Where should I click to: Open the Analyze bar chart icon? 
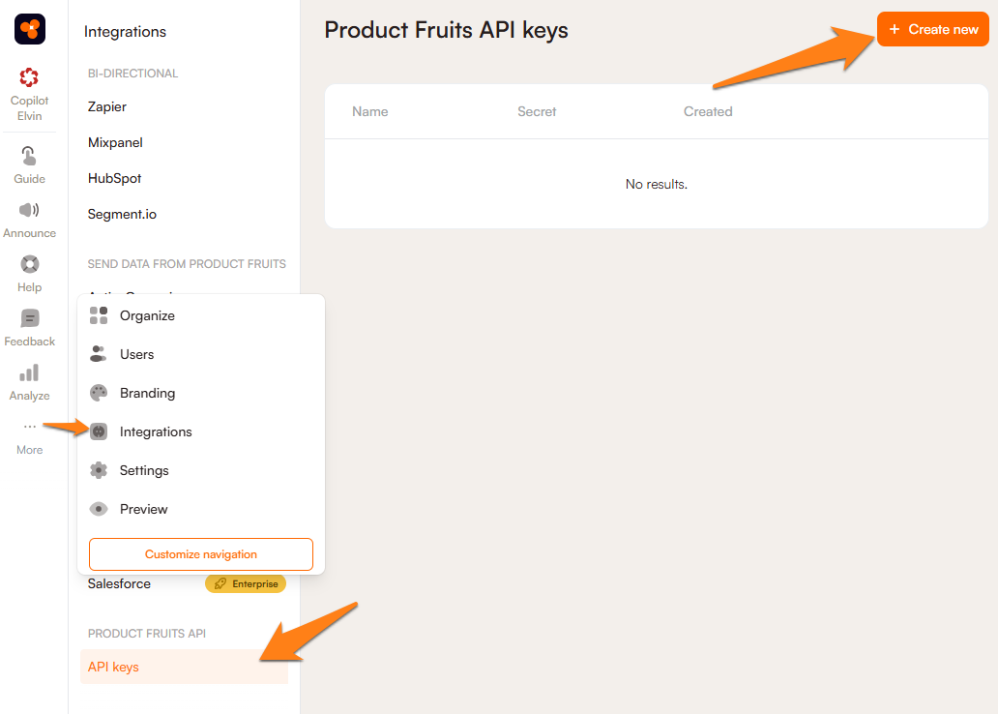tap(29, 373)
